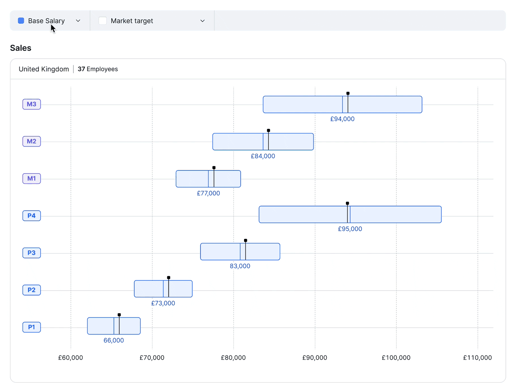This screenshot has height=392, width=515.
Task: Open the Base Salary selector
Action: (x=46, y=21)
